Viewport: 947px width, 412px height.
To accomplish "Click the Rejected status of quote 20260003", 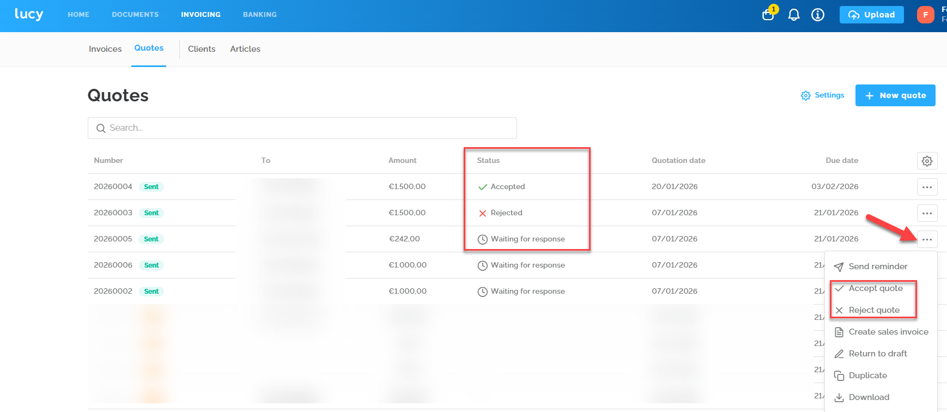I will pos(500,213).
